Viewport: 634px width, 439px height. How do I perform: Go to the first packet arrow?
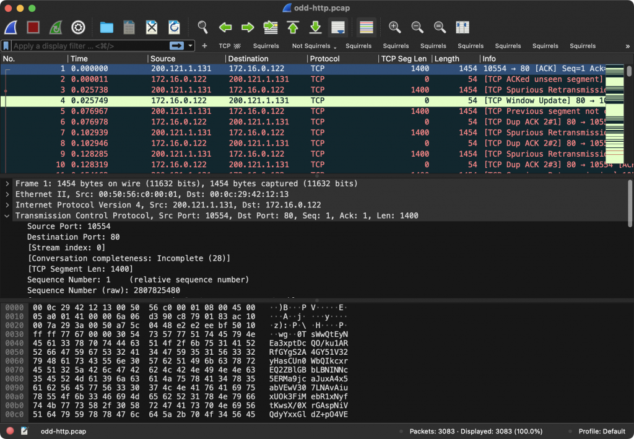coord(293,27)
